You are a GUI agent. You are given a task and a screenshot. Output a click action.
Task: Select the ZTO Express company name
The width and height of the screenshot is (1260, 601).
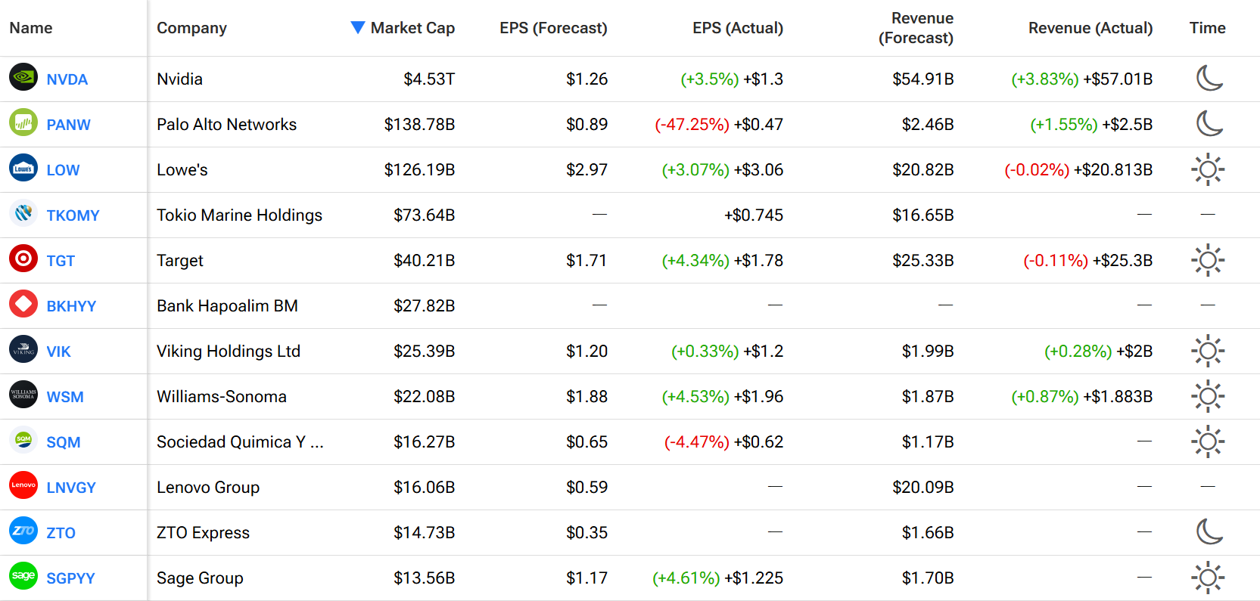[203, 533]
